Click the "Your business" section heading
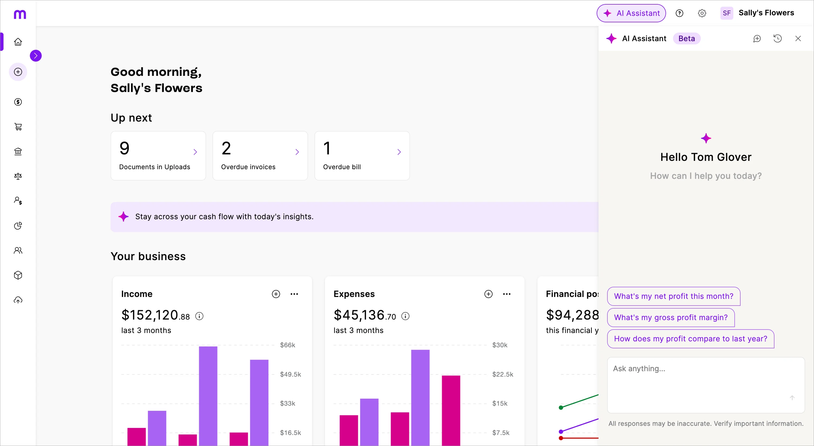This screenshot has height=446, width=814. click(148, 256)
